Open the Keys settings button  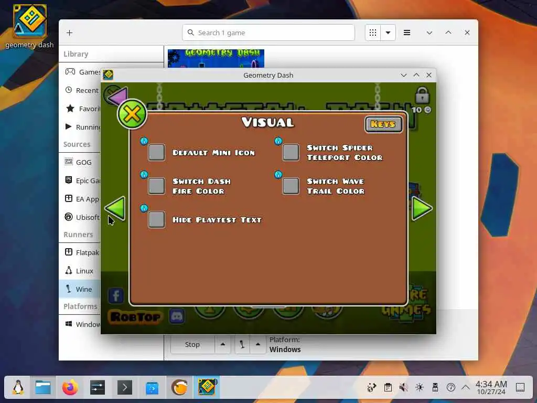click(x=383, y=124)
